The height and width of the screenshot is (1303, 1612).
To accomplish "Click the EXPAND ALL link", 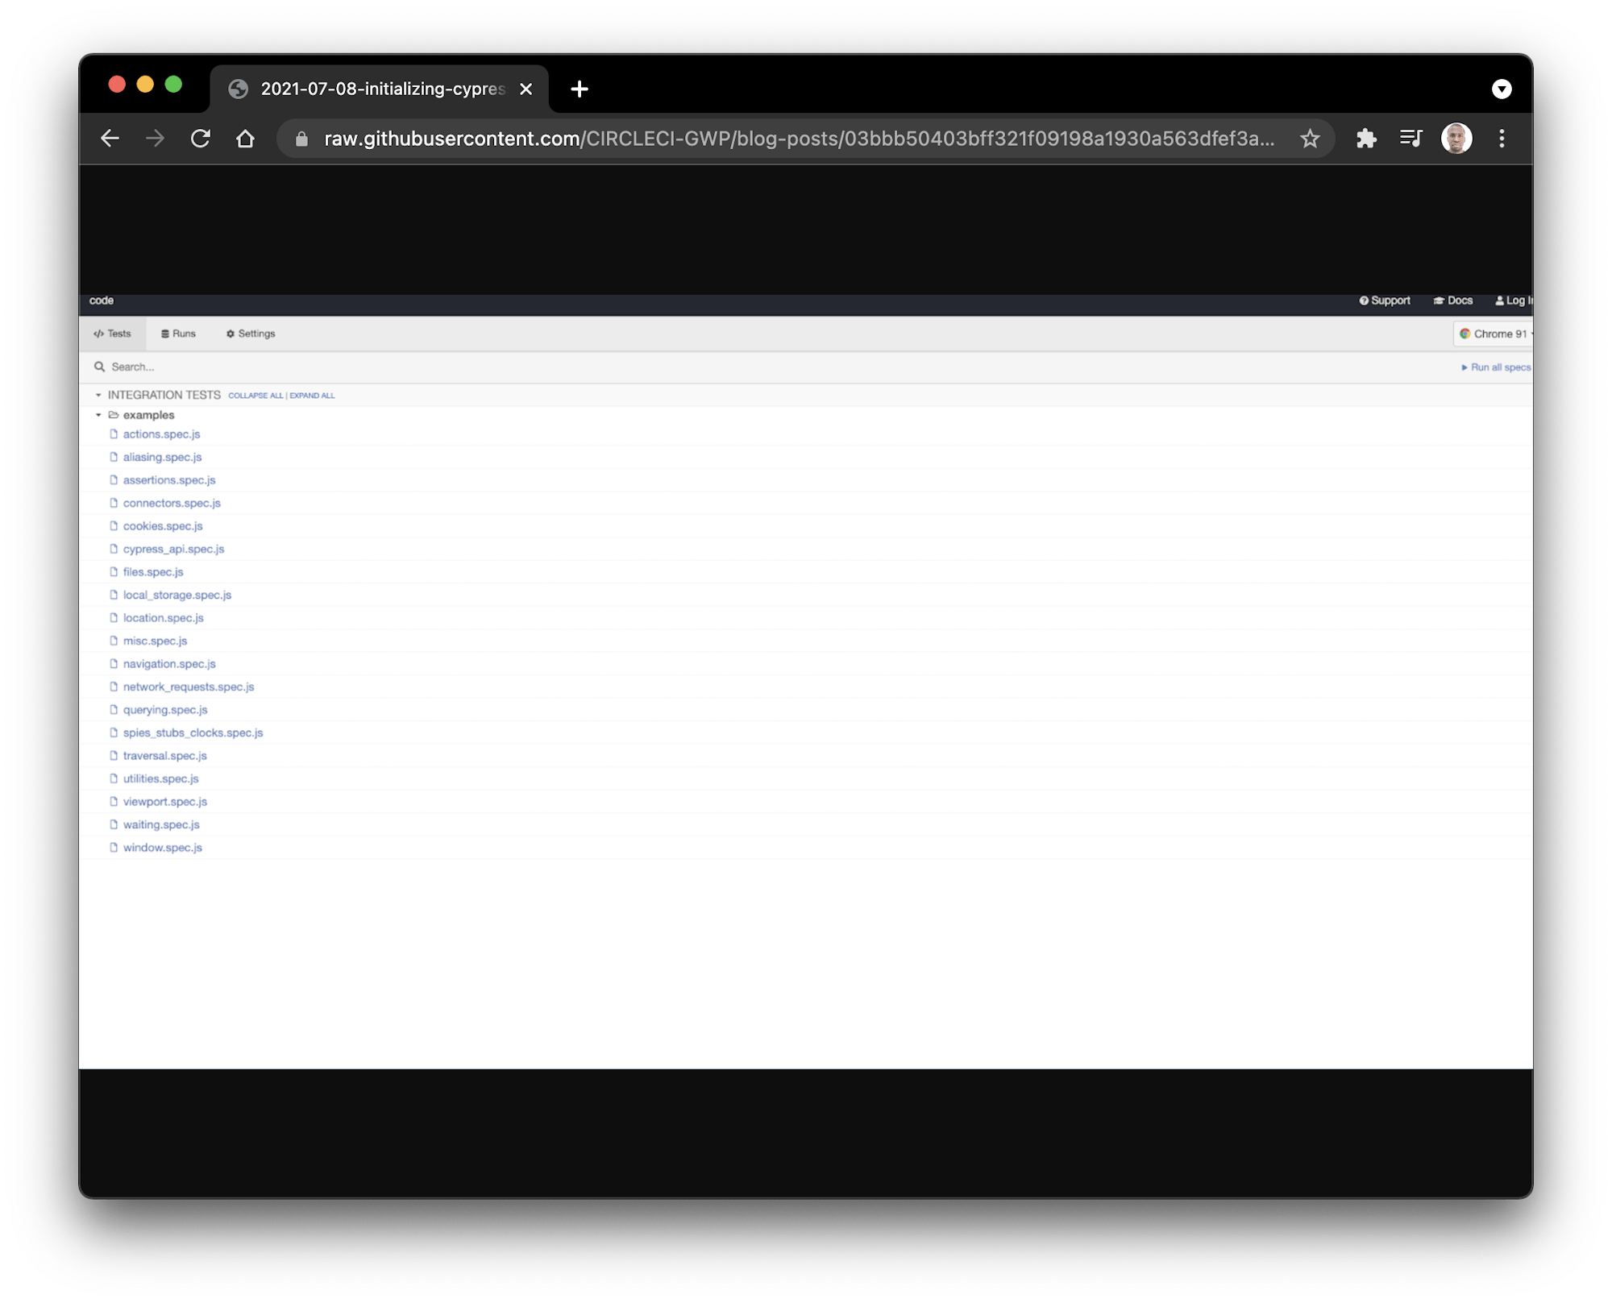I will [312, 396].
